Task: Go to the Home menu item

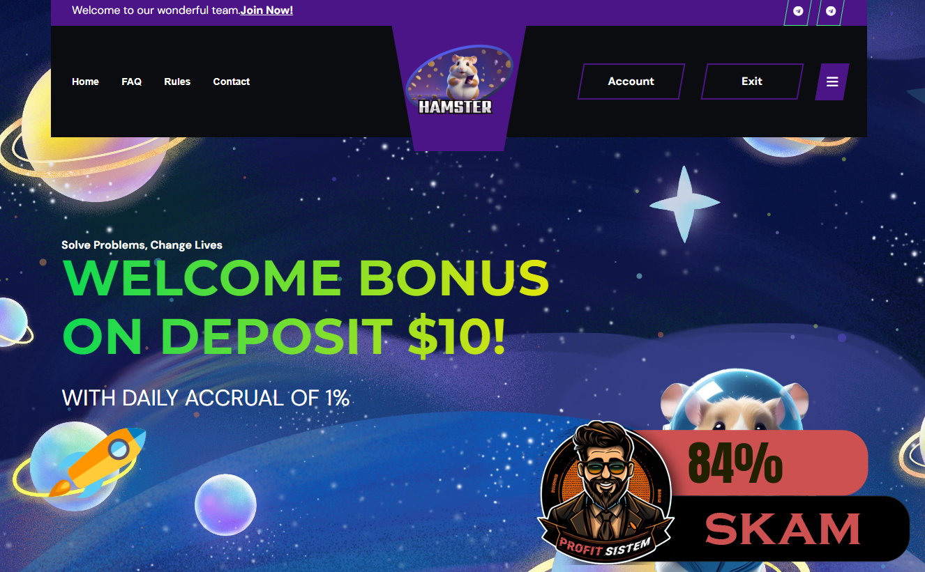Action: click(x=85, y=82)
